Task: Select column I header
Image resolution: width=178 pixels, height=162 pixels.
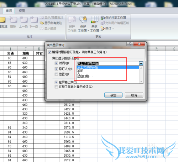Action: pos(10,49)
